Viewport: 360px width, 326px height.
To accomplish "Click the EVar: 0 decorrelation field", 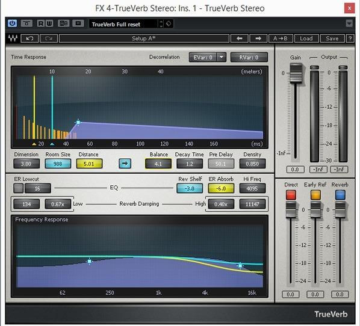I will coord(203,57).
